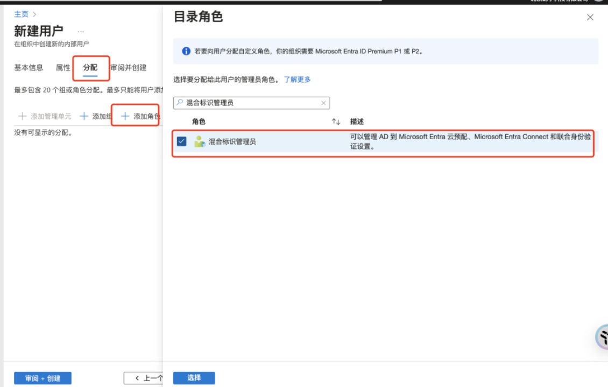Click the 选择 button
The width and height of the screenshot is (608, 387).
click(194, 378)
